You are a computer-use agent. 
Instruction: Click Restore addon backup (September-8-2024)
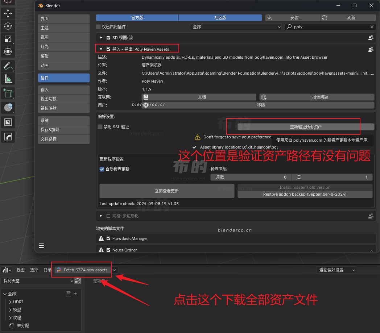305,195
